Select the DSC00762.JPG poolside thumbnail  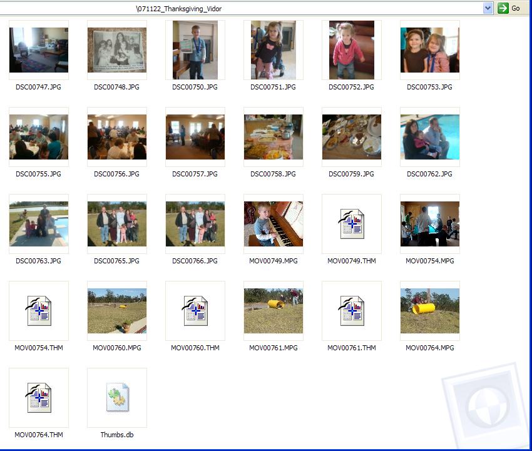pyautogui.click(x=430, y=137)
